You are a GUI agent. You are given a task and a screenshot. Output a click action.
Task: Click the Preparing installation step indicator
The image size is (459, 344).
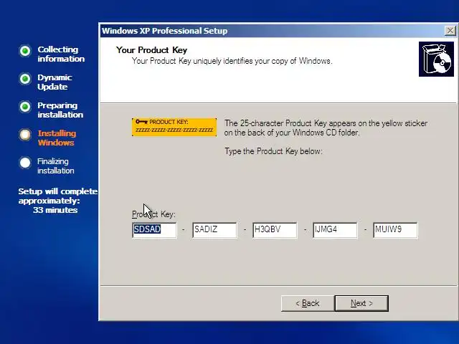coord(25,107)
